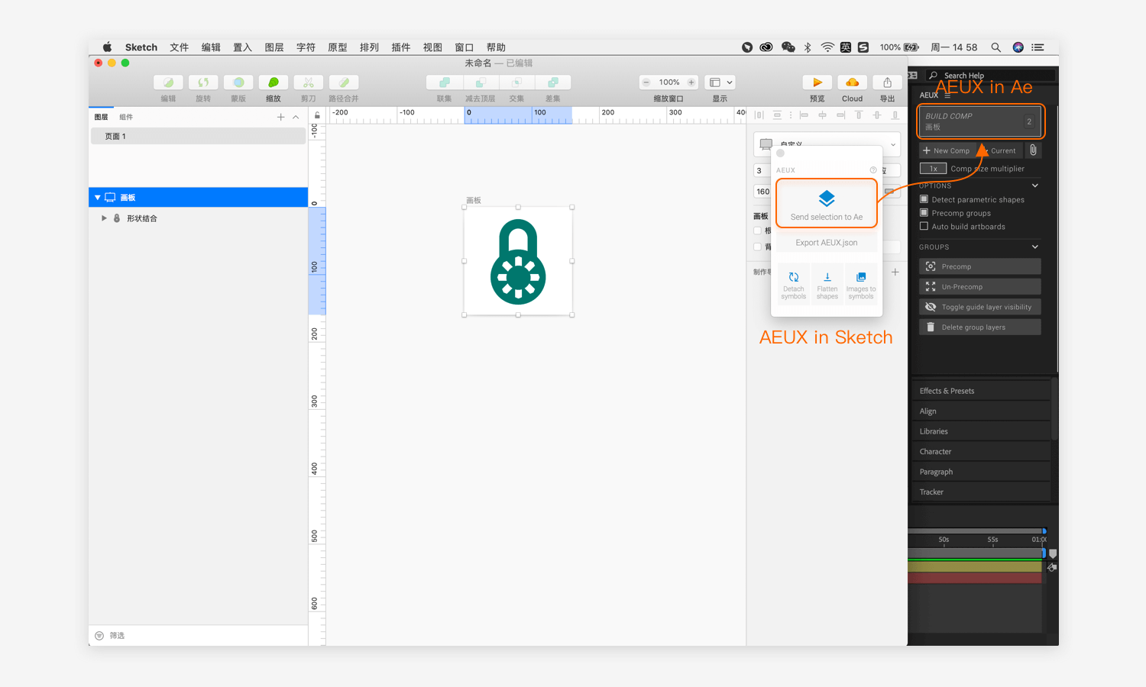
Task: Click Detach symbols in AEUX panel
Action: pos(793,285)
